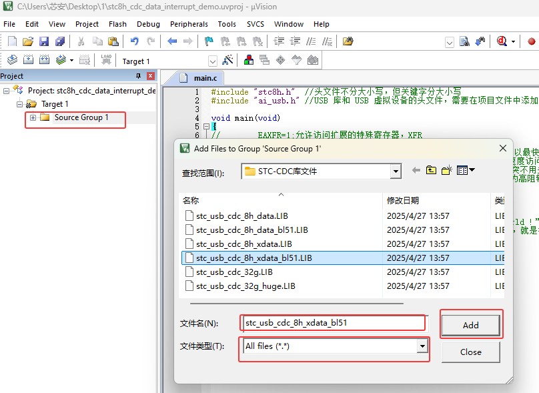Close the Add Files dialog X
539x393 pixels.
pos(502,148)
